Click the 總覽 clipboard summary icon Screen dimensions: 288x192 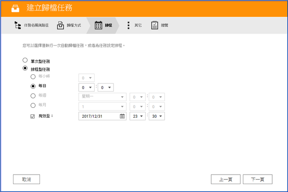click(x=155, y=25)
